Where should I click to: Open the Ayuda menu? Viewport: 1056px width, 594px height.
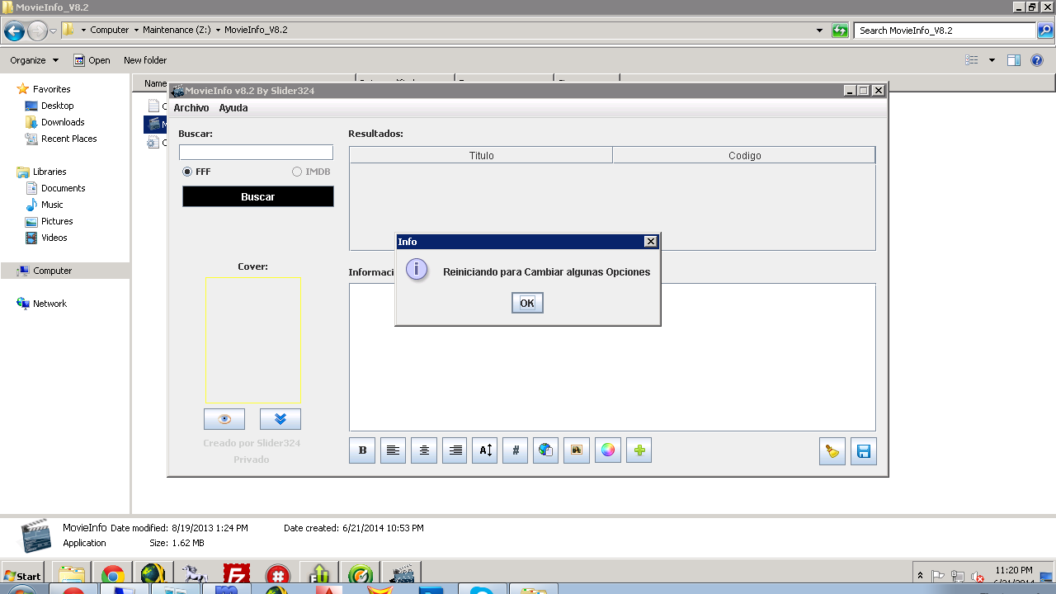click(x=233, y=108)
